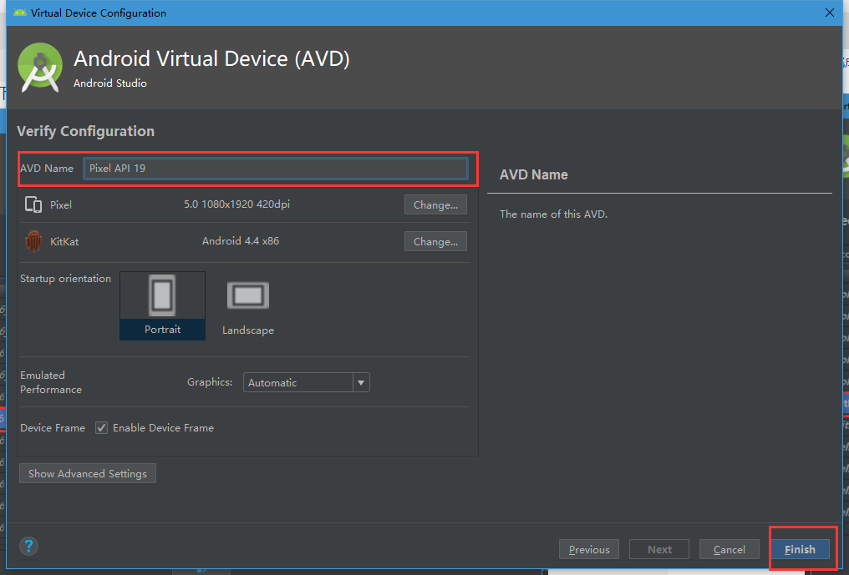The width and height of the screenshot is (849, 575).
Task: Click the Graphics dropdown arrow icon
Action: (360, 382)
